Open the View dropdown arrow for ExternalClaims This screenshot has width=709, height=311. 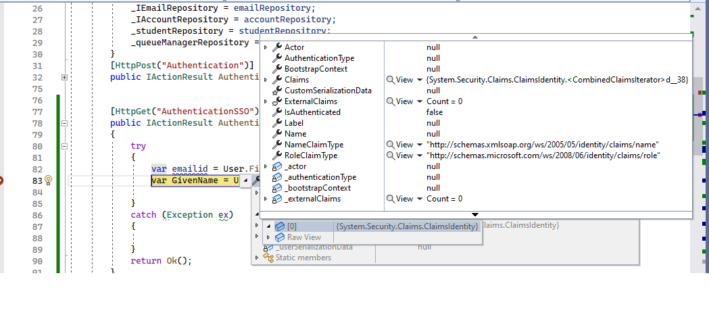(x=419, y=101)
